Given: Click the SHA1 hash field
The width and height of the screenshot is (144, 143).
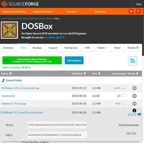Looking at the screenshot, I should pyautogui.click(x=57, y=125).
